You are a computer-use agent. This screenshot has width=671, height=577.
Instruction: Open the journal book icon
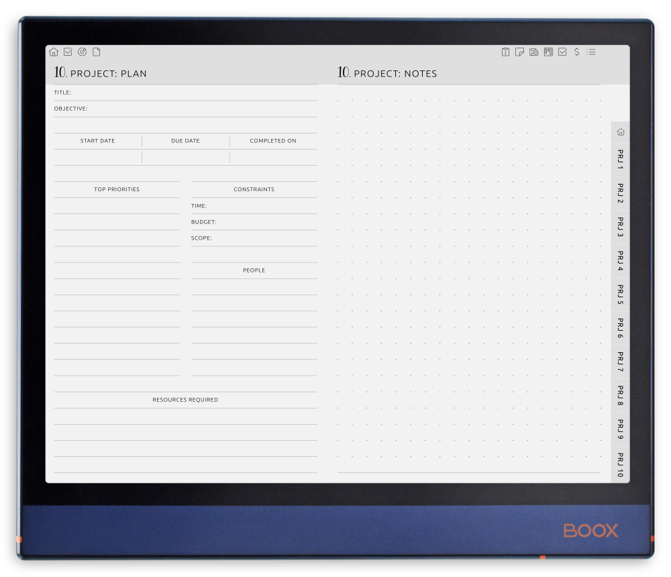pos(548,52)
